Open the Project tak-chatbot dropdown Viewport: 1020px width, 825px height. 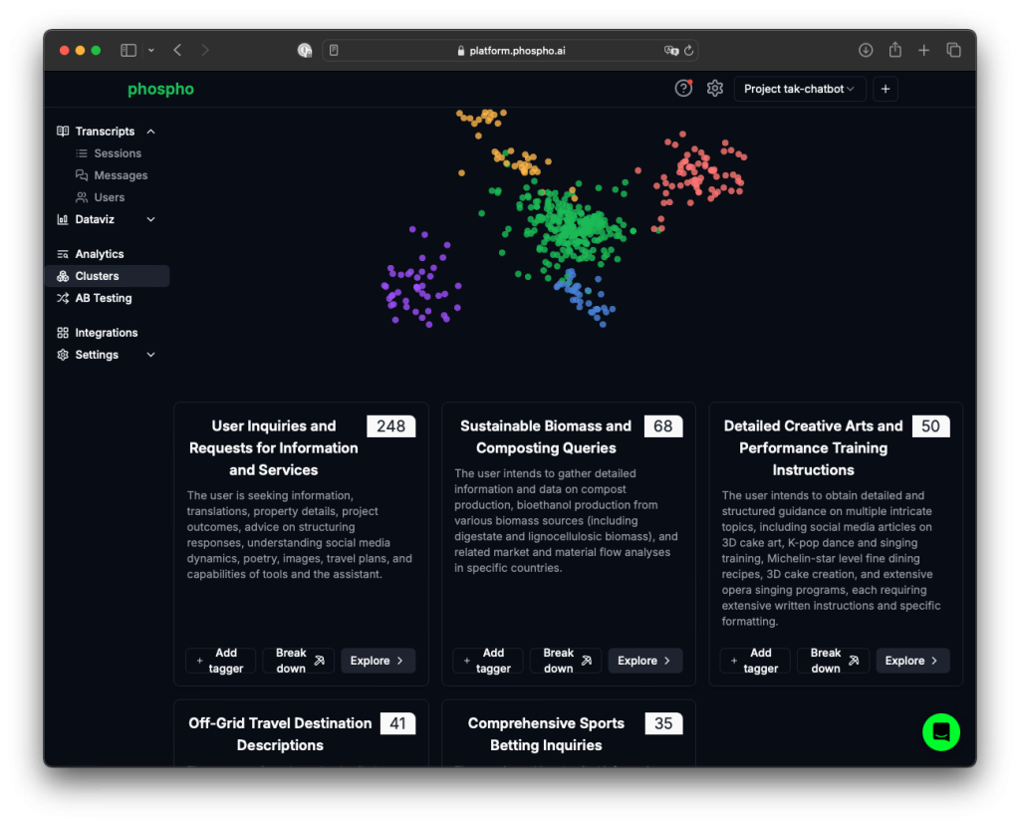click(799, 88)
